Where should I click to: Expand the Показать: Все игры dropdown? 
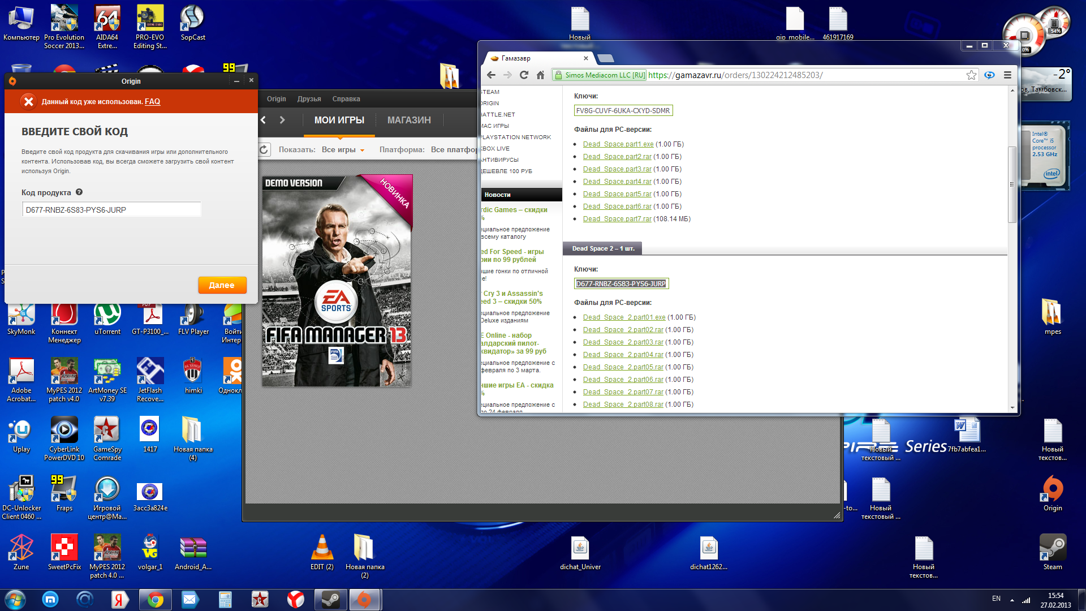click(343, 150)
